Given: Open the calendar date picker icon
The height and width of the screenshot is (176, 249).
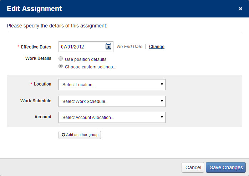Looking at the screenshot, I should tap(108, 46).
